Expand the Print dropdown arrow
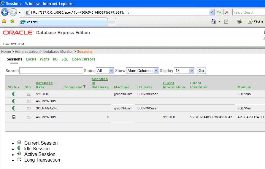This screenshot has height=169, width=265. [245, 21]
